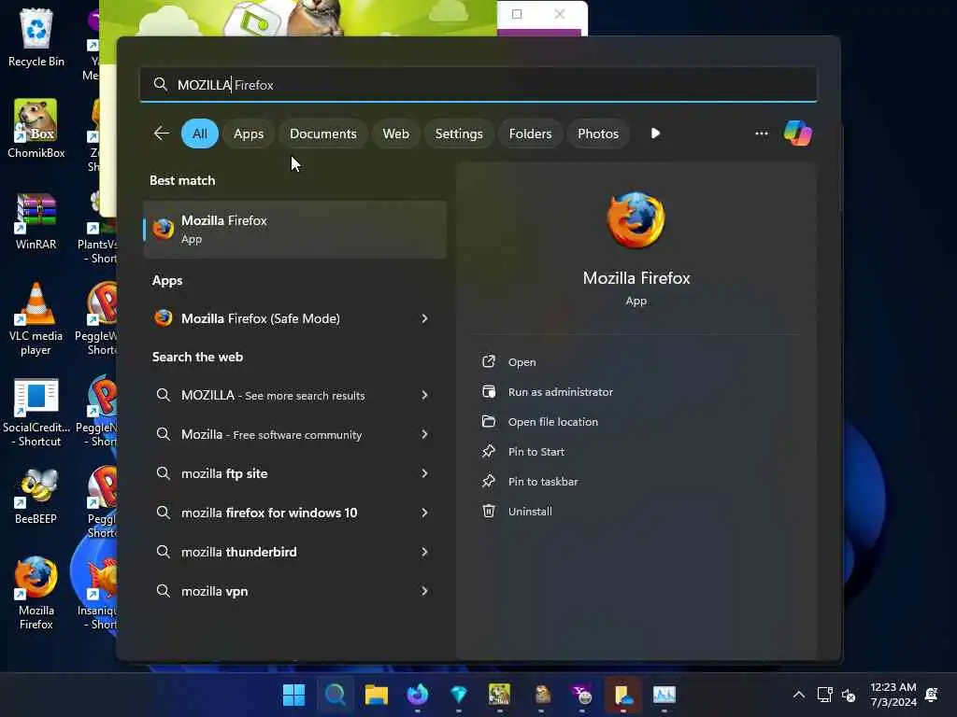Open the Copilot icon in search panel
This screenshot has height=717, width=957.
coord(798,133)
